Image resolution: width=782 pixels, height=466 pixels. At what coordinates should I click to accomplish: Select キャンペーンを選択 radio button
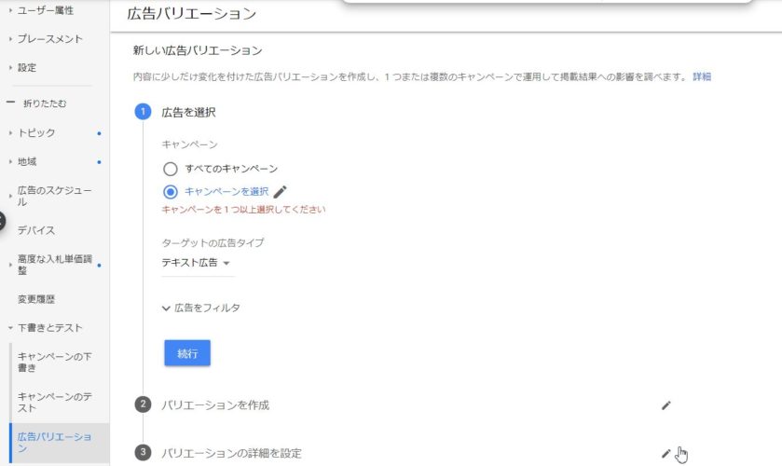tap(170, 192)
